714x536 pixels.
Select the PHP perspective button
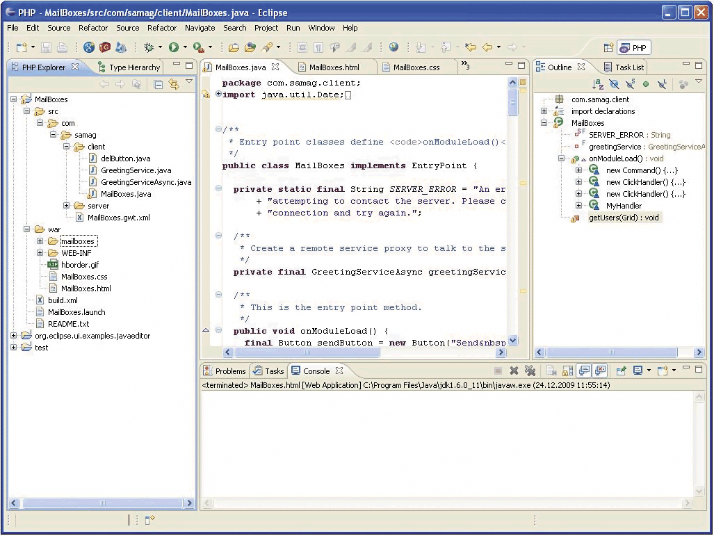point(633,48)
